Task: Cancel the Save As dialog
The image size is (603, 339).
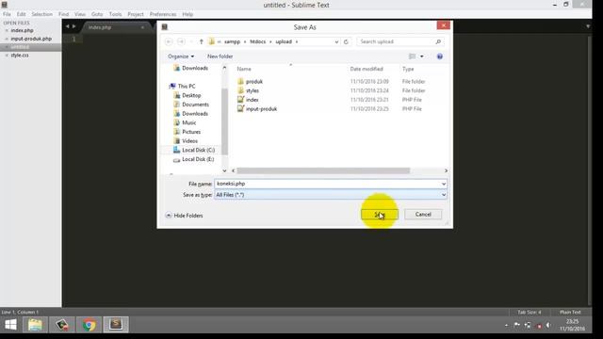Action: click(x=423, y=215)
